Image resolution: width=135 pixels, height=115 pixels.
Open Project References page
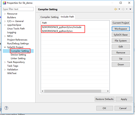(17, 40)
